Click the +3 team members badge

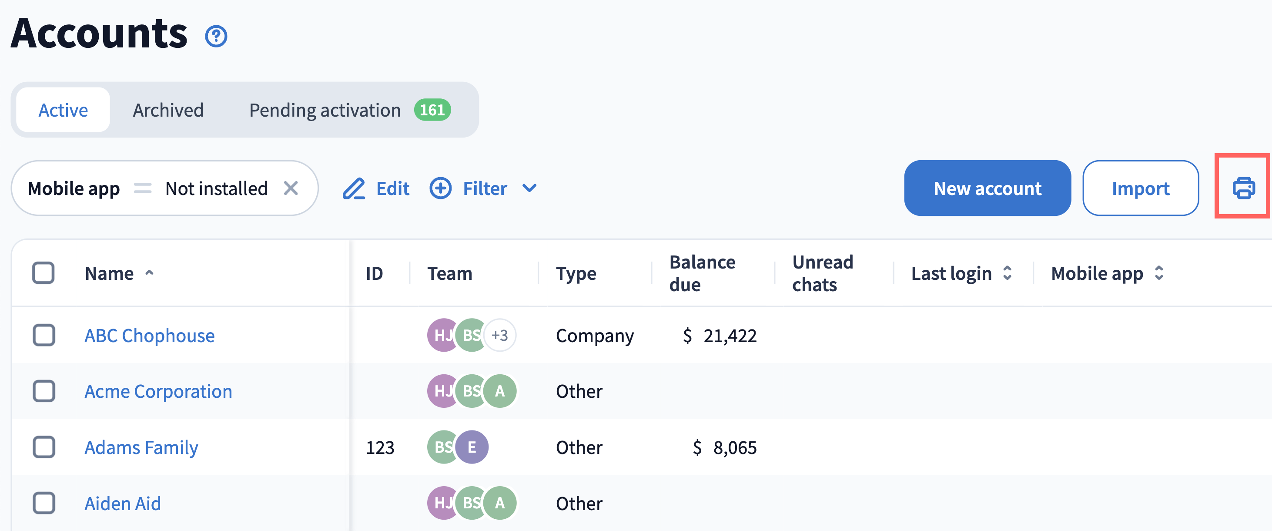pyautogui.click(x=500, y=336)
